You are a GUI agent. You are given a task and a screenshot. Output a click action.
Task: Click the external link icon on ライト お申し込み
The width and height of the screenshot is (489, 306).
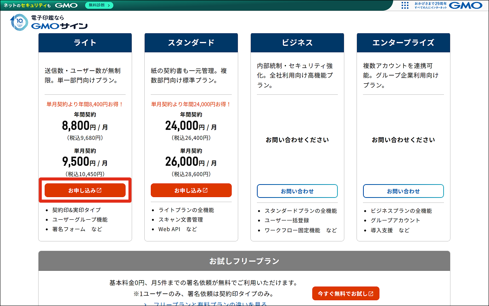point(99,189)
